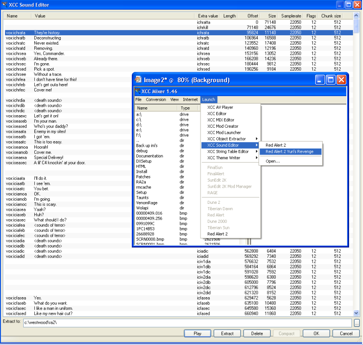
Task: Launch XCC Mod Launcher from menu
Action: coord(230,132)
